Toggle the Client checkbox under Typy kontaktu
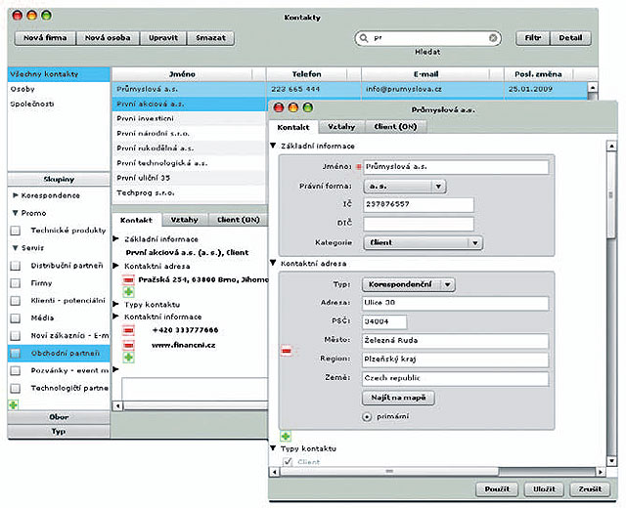Screen dimensions: 626x508 click(288, 462)
